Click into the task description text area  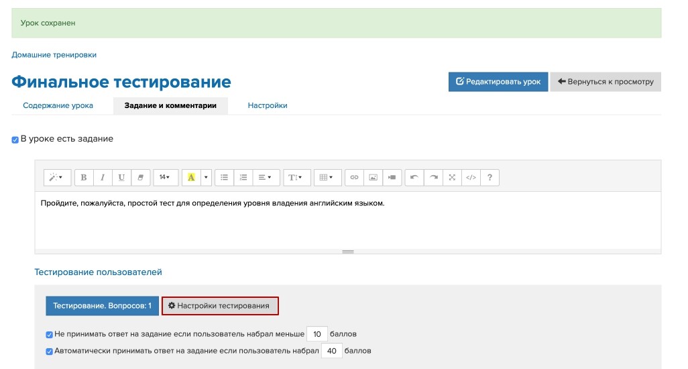(347, 220)
